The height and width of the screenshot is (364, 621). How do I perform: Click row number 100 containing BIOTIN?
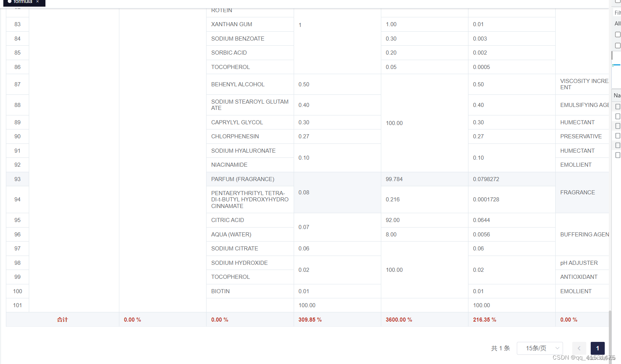(x=17, y=291)
